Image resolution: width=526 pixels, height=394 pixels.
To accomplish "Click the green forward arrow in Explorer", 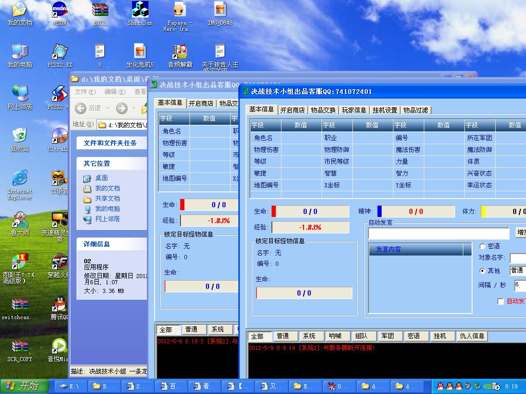I will (121, 108).
